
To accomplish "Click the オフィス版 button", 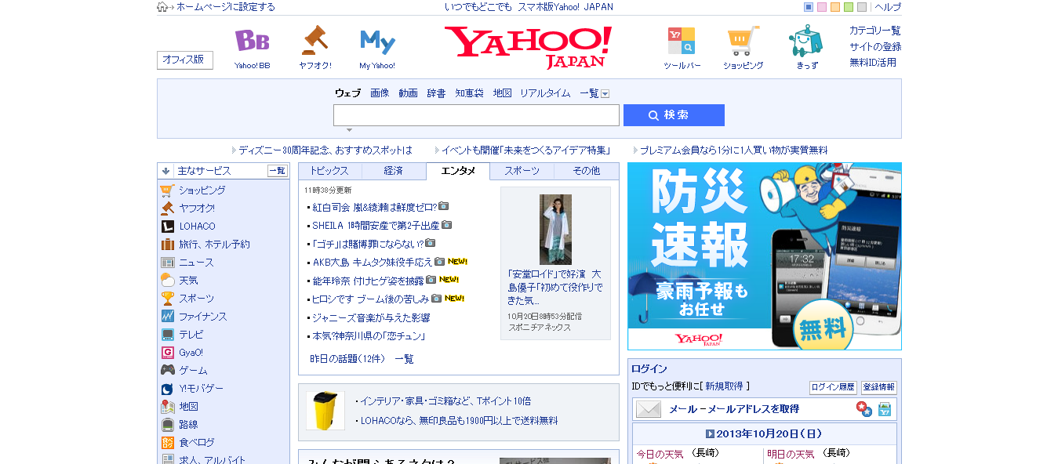I will pyautogui.click(x=184, y=60).
